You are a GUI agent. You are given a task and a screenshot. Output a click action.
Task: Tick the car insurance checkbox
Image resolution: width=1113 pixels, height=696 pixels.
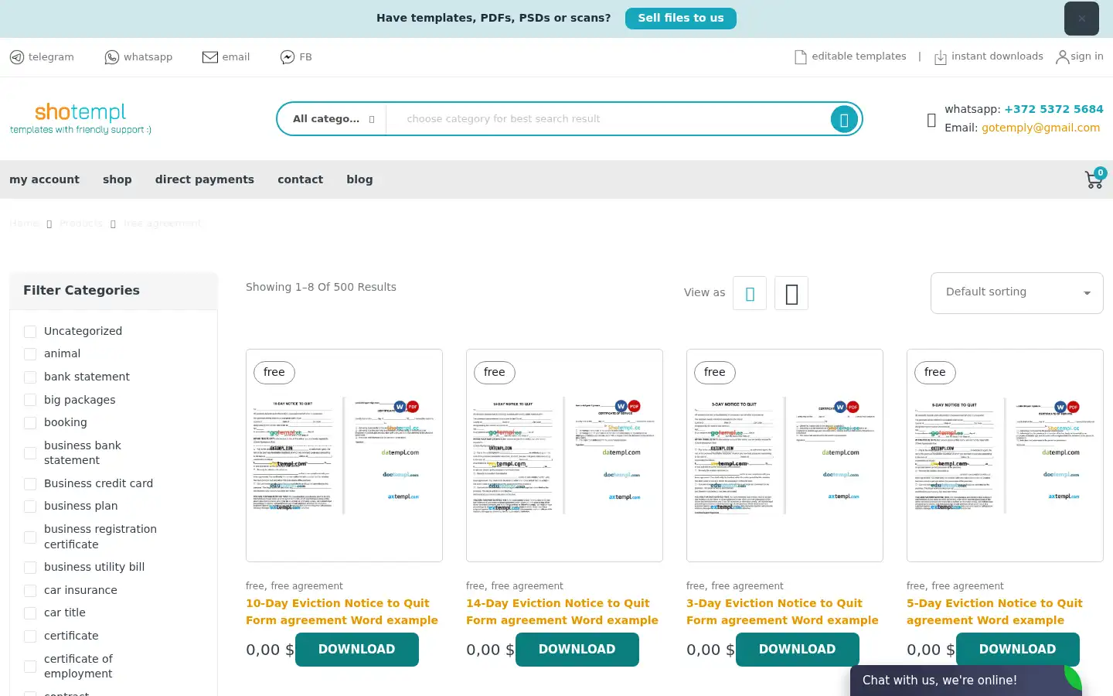[30, 591]
